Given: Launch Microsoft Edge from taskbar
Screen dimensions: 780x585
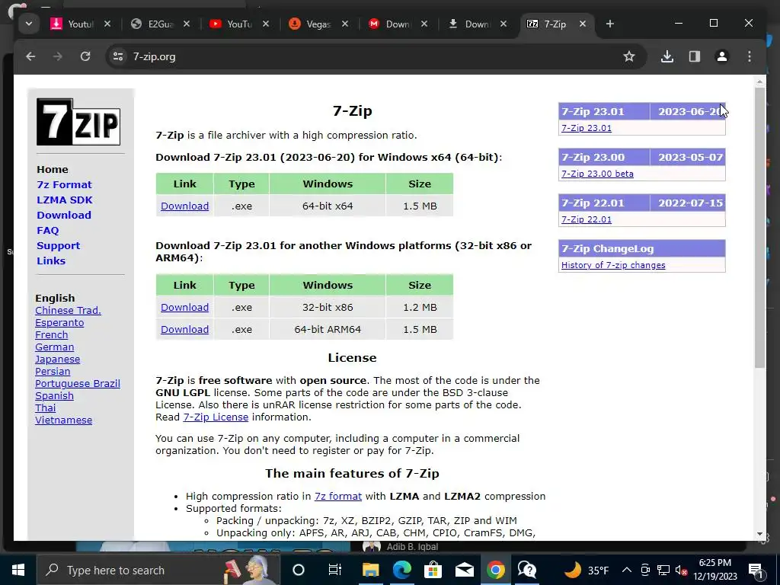Looking at the screenshot, I should pos(402,570).
